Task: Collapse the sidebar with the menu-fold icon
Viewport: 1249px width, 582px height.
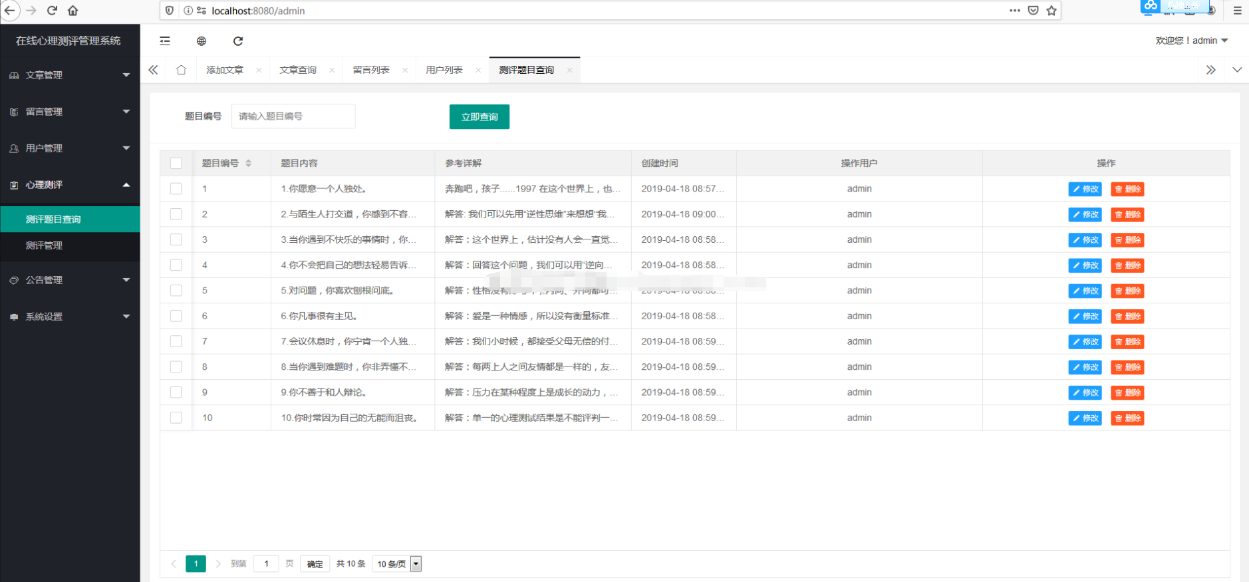Action: click(165, 41)
